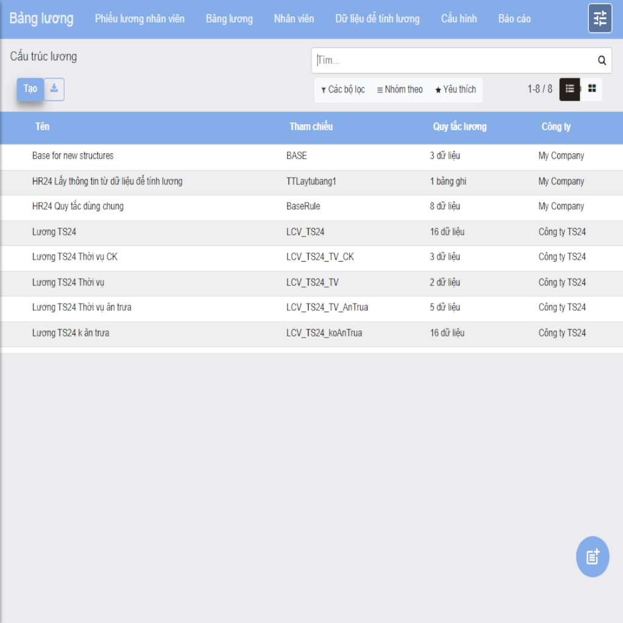This screenshot has width=623, height=623.
Task: Click the Tạo create button
Action: pyautogui.click(x=30, y=89)
